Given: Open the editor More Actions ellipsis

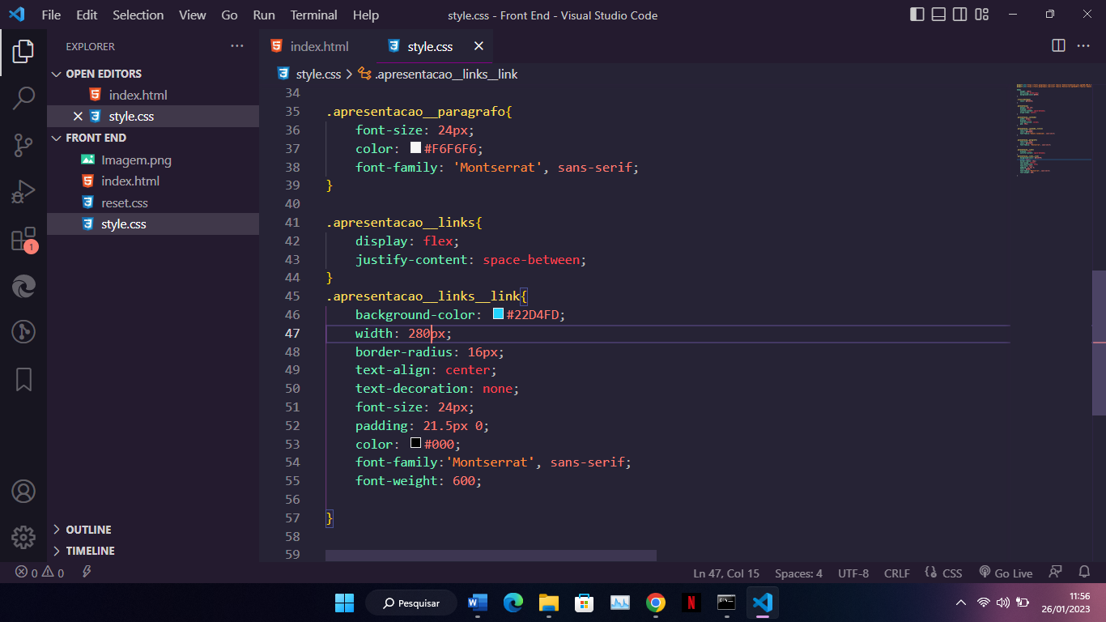Looking at the screenshot, I should tap(1083, 46).
